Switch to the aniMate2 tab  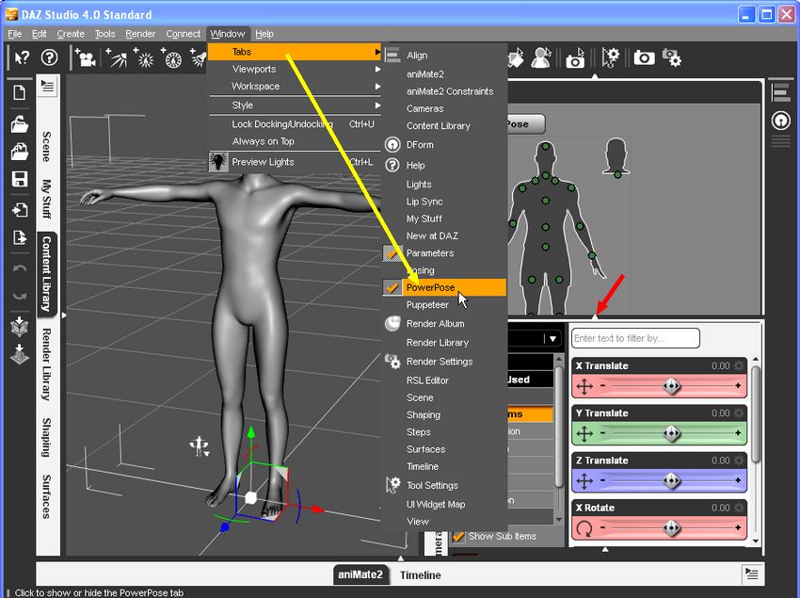click(360, 574)
